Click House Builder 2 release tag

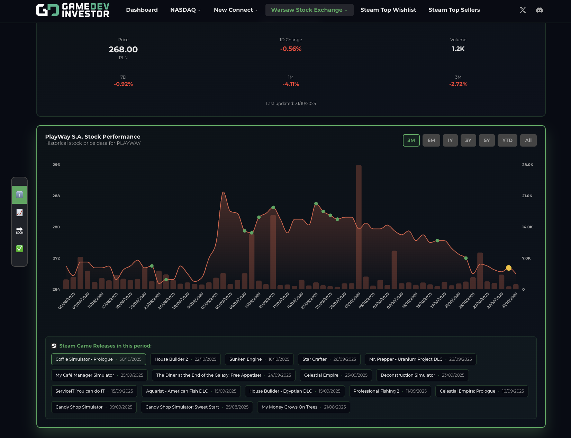[185, 359]
